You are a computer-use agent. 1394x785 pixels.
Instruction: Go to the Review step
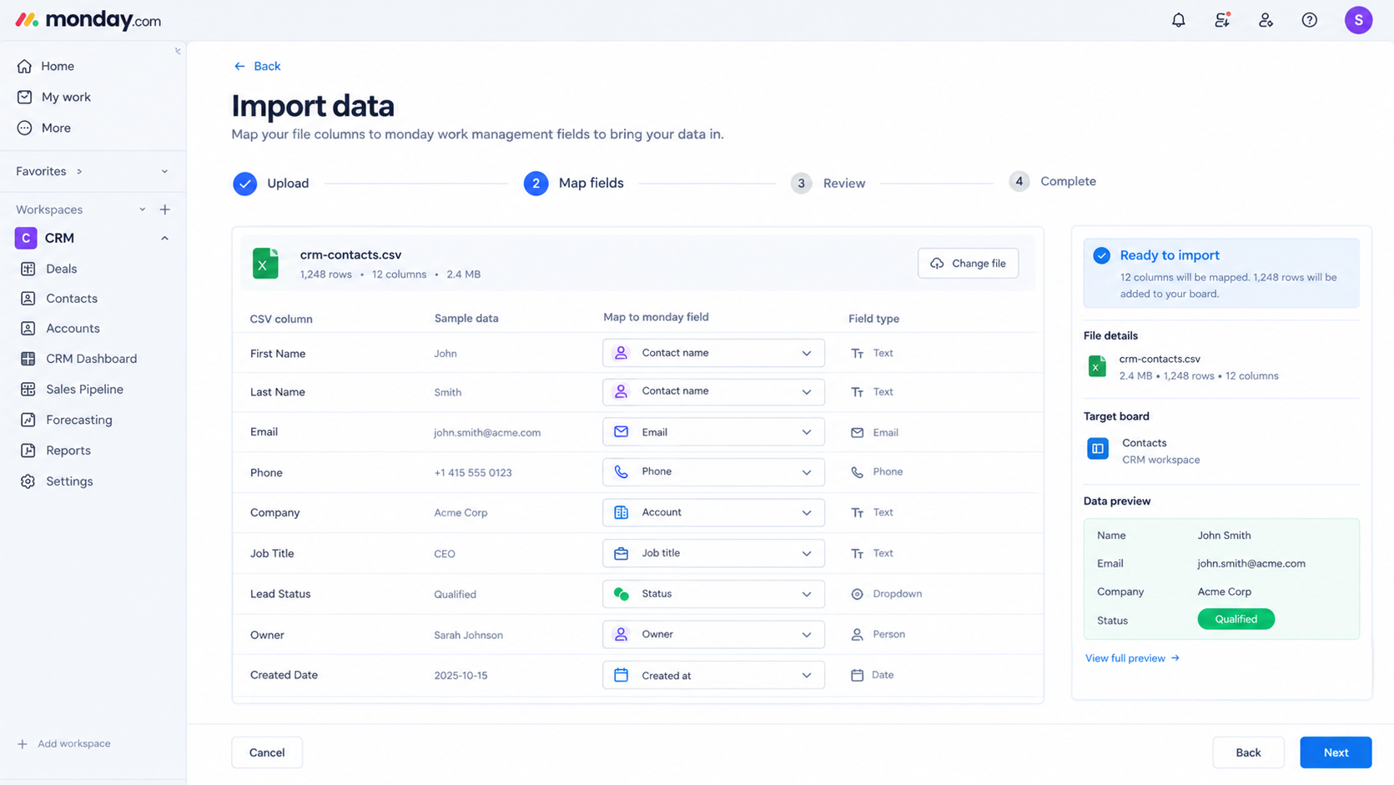point(828,184)
